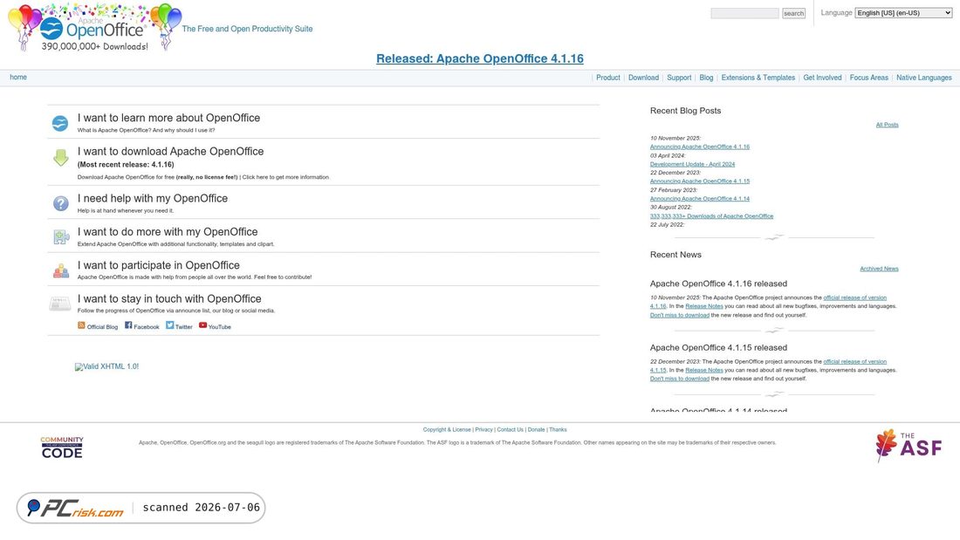Viewport: 960px width, 540px height.
Task: Click the Facebook icon
Action: point(128,325)
